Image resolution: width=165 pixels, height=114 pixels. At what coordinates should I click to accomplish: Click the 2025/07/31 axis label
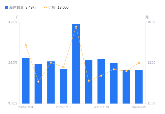click(64, 107)
